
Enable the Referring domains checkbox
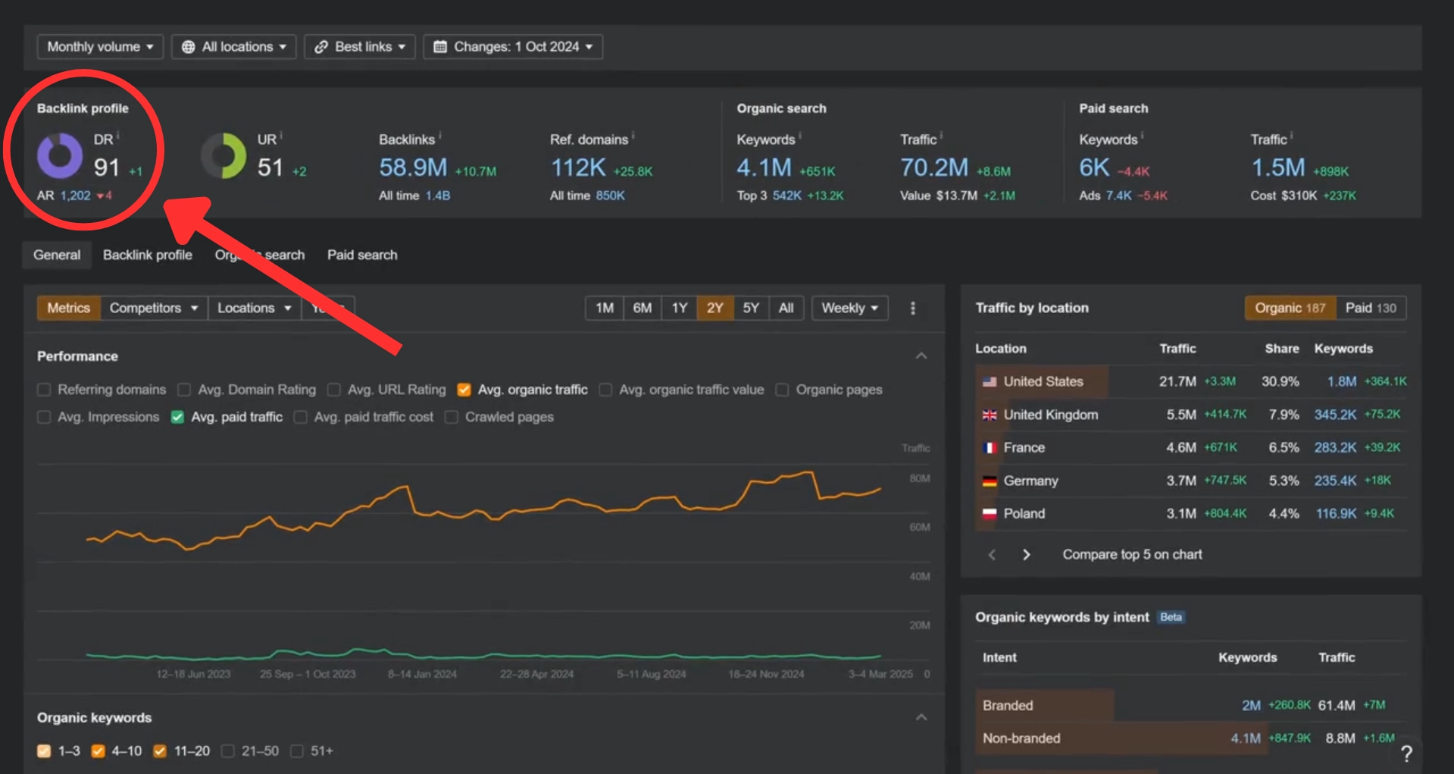pos(43,390)
